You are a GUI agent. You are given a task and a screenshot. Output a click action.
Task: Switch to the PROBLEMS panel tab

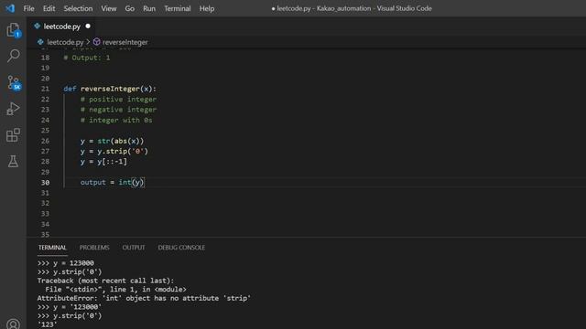[94, 248]
